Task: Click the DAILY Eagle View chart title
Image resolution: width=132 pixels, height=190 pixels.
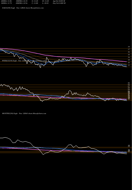Action: [23, 8]
